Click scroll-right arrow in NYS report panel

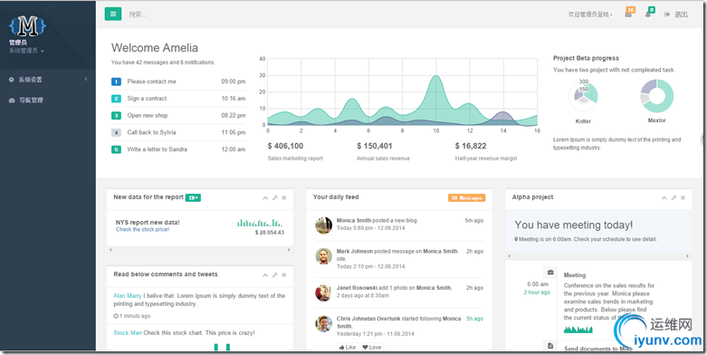click(x=289, y=249)
